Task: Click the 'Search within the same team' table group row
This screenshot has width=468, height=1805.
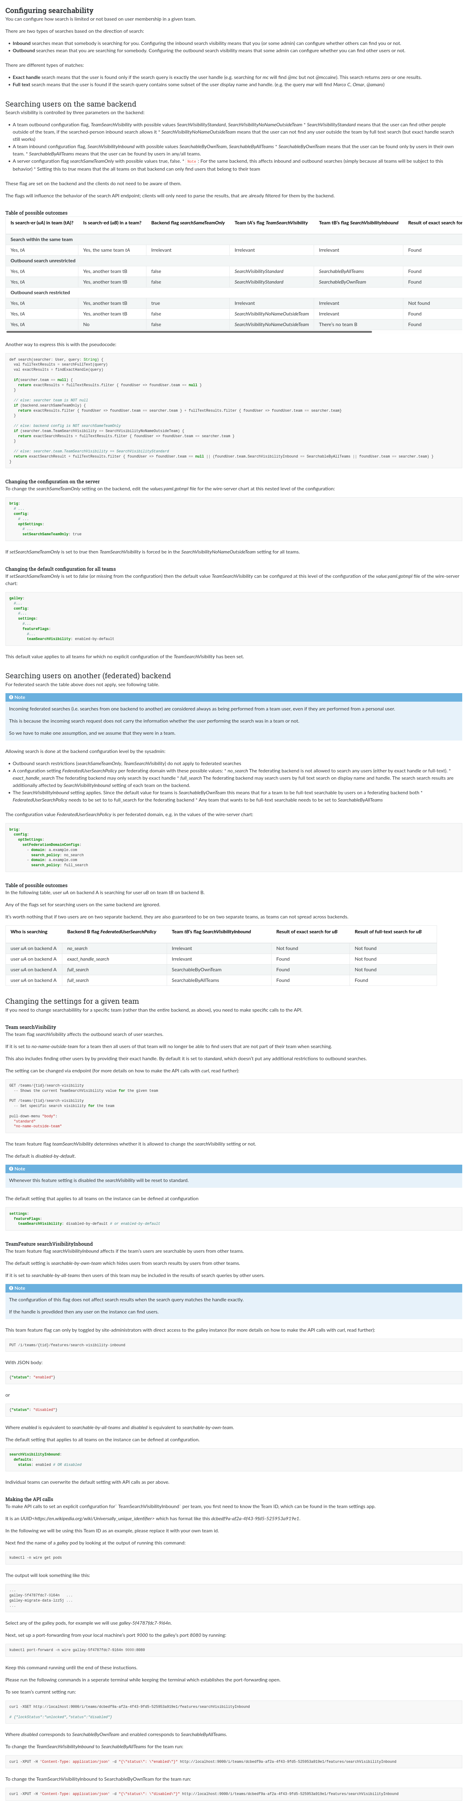Action: 234,239
